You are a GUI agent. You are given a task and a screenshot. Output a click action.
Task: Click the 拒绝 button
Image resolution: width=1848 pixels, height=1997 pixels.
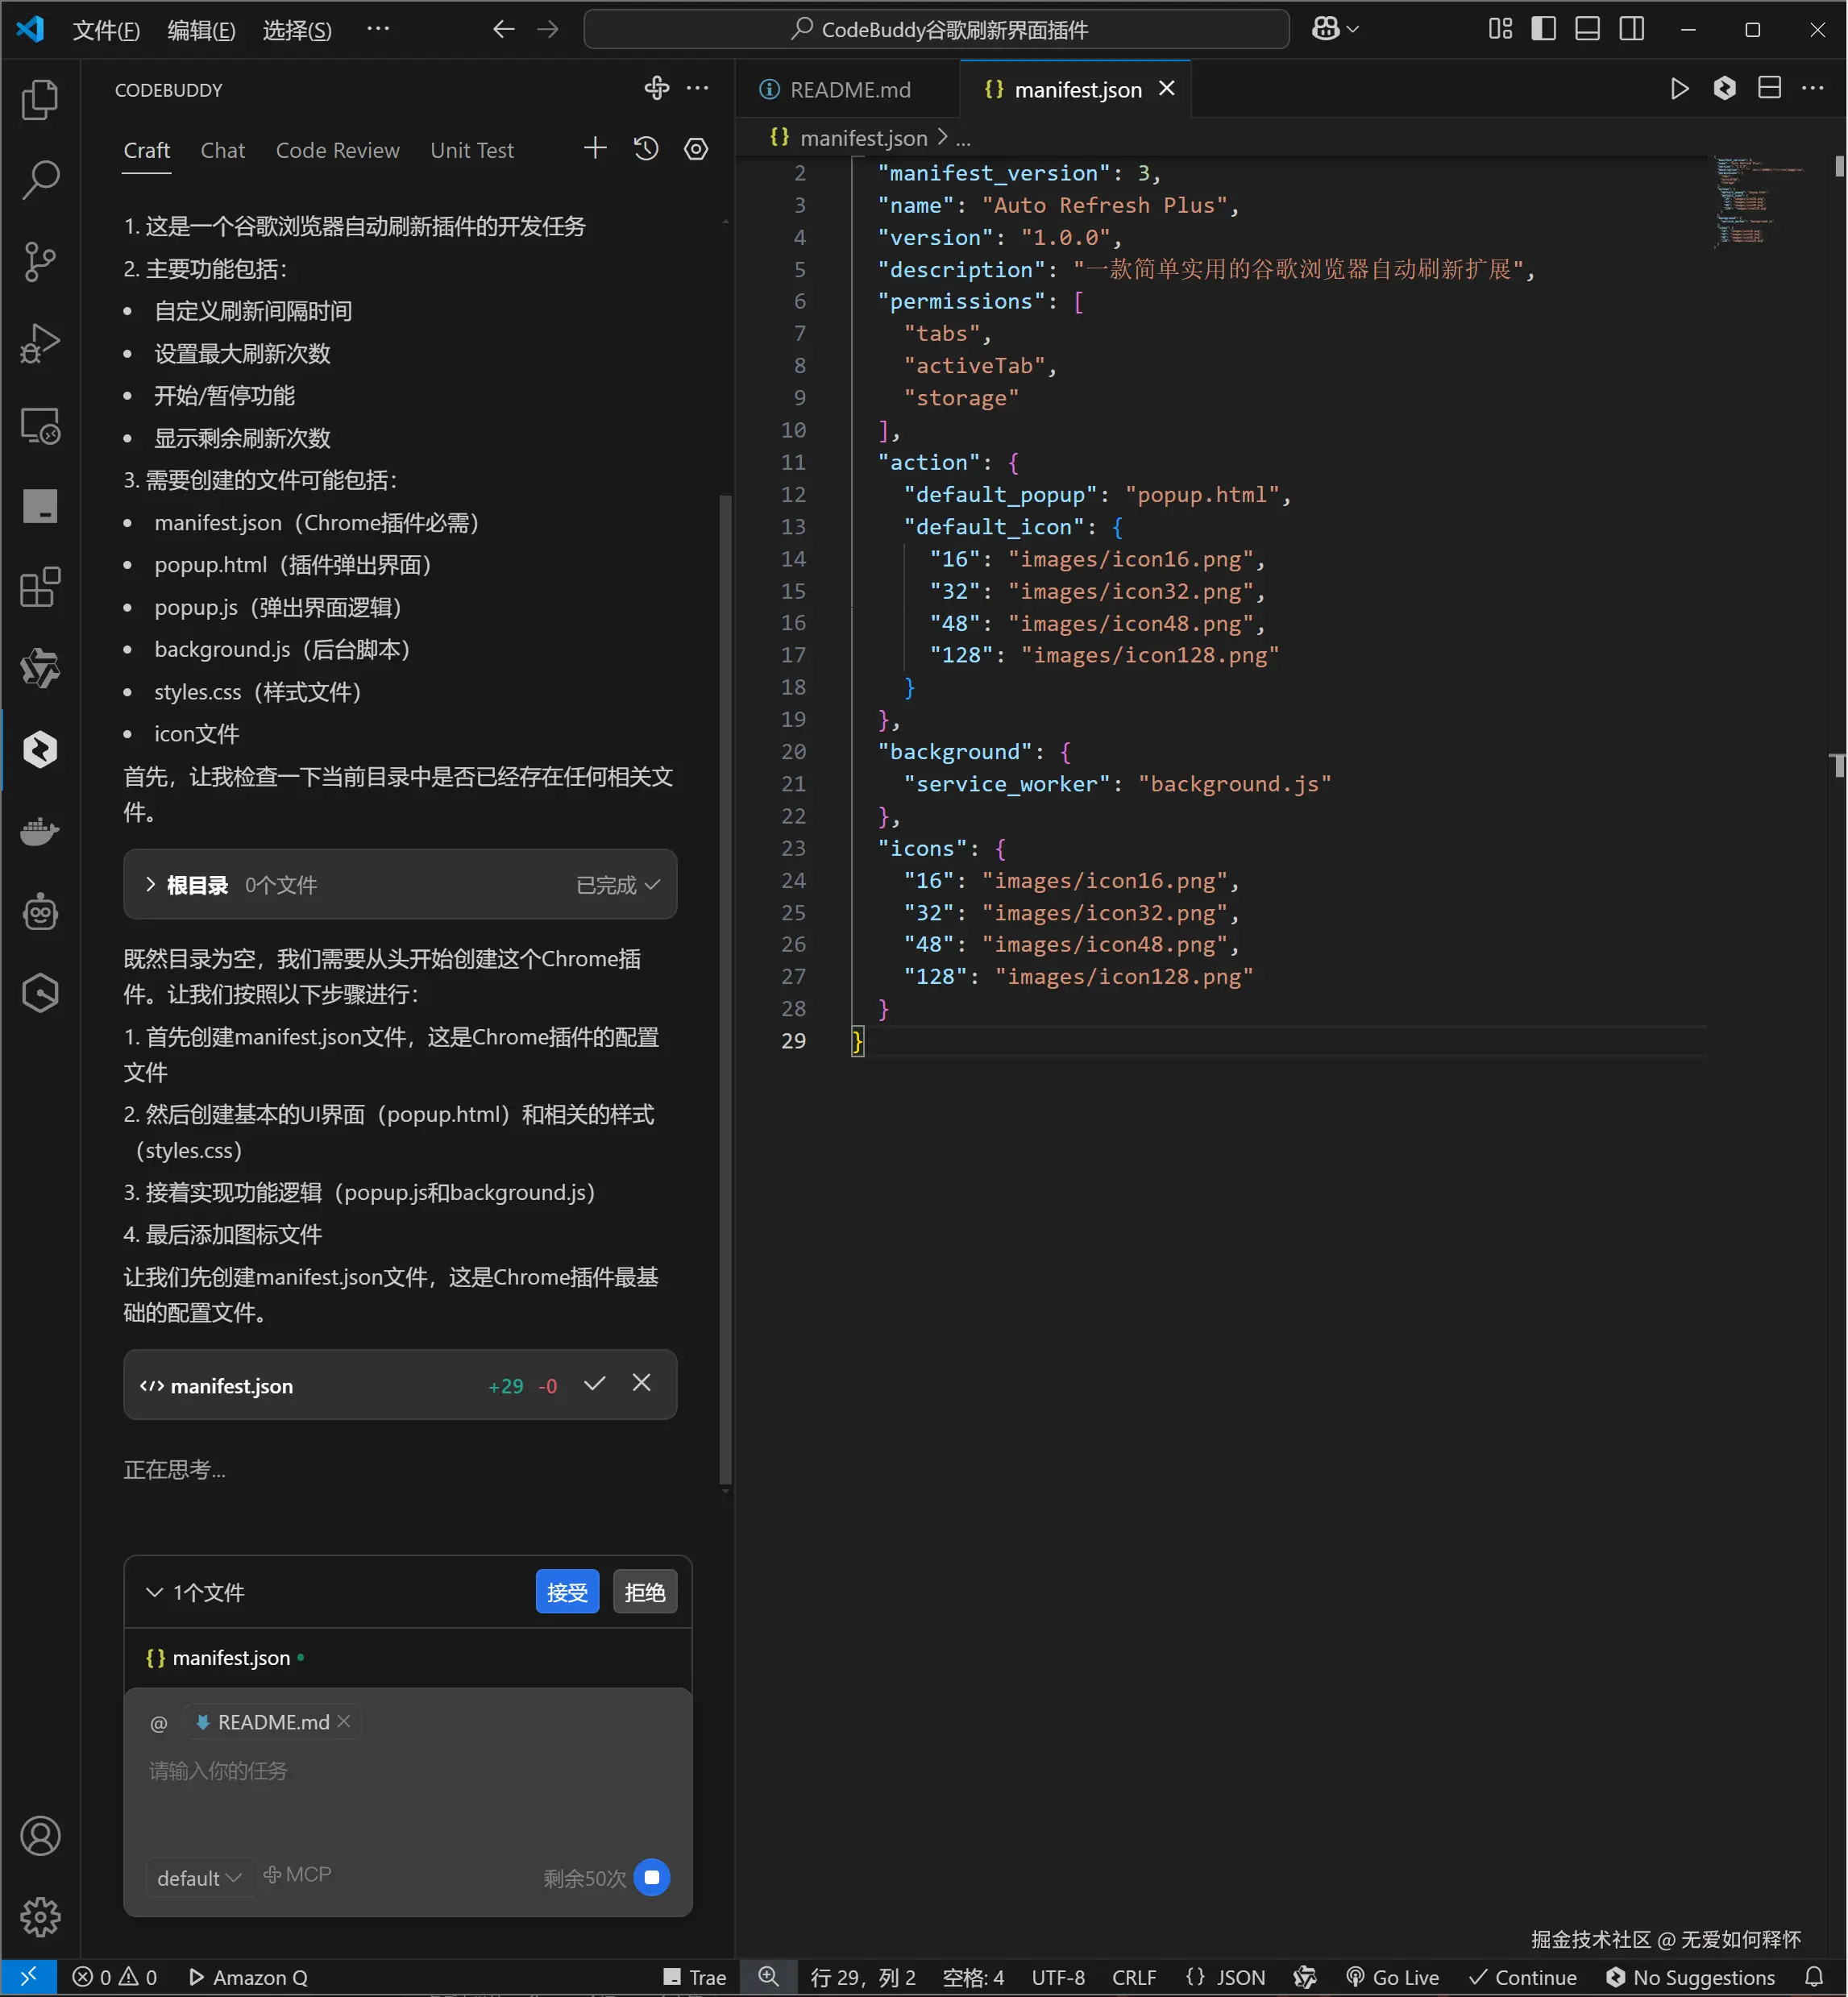click(x=644, y=1592)
